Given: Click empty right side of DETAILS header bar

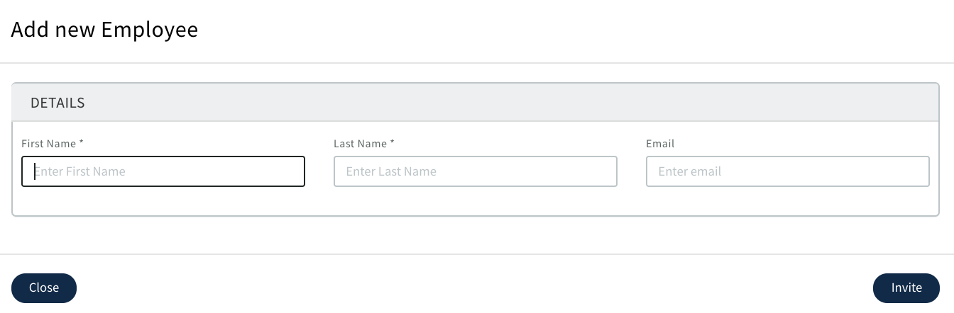Looking at the screenshot, I should coord(639,103).
